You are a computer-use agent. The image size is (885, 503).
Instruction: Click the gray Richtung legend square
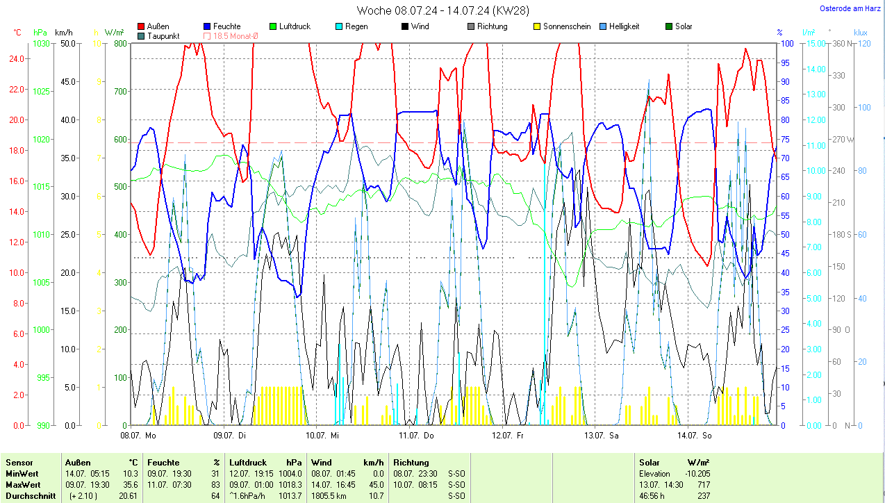(471, 27)
